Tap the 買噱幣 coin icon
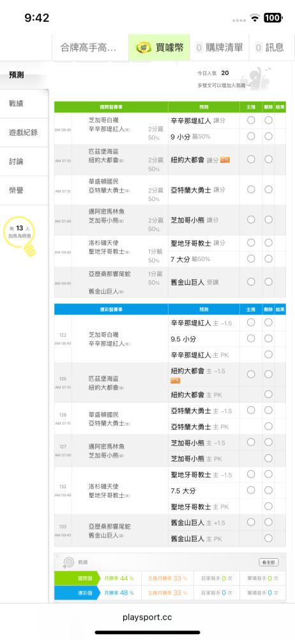Image resolution: width=295 pixels, height=640 pixels. click(x=141, y=47)
